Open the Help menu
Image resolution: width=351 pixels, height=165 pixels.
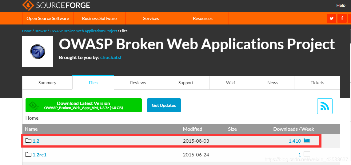click(x=341, y=5)
